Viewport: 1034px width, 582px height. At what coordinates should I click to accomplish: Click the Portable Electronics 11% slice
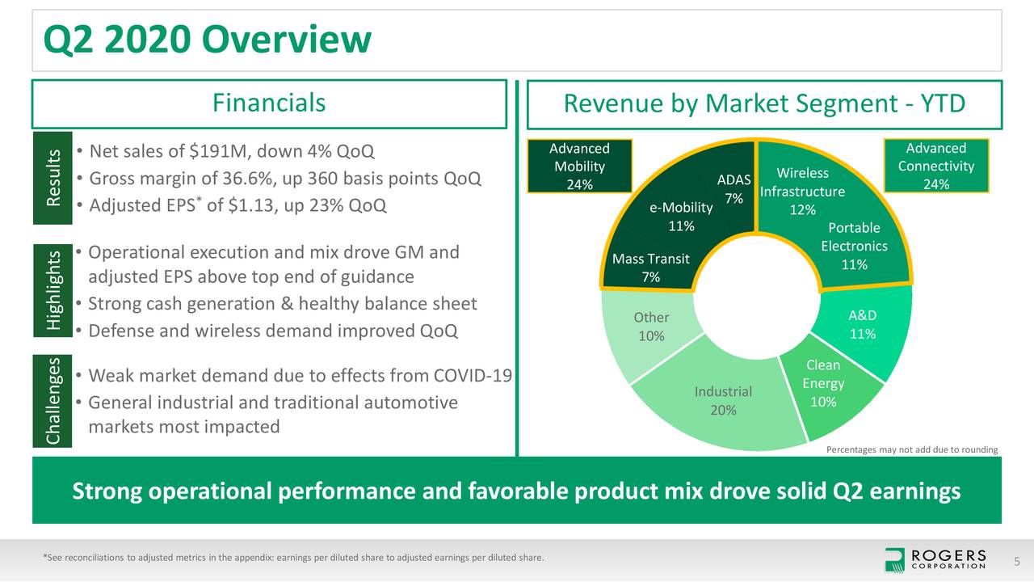click(x=854, y=245)
